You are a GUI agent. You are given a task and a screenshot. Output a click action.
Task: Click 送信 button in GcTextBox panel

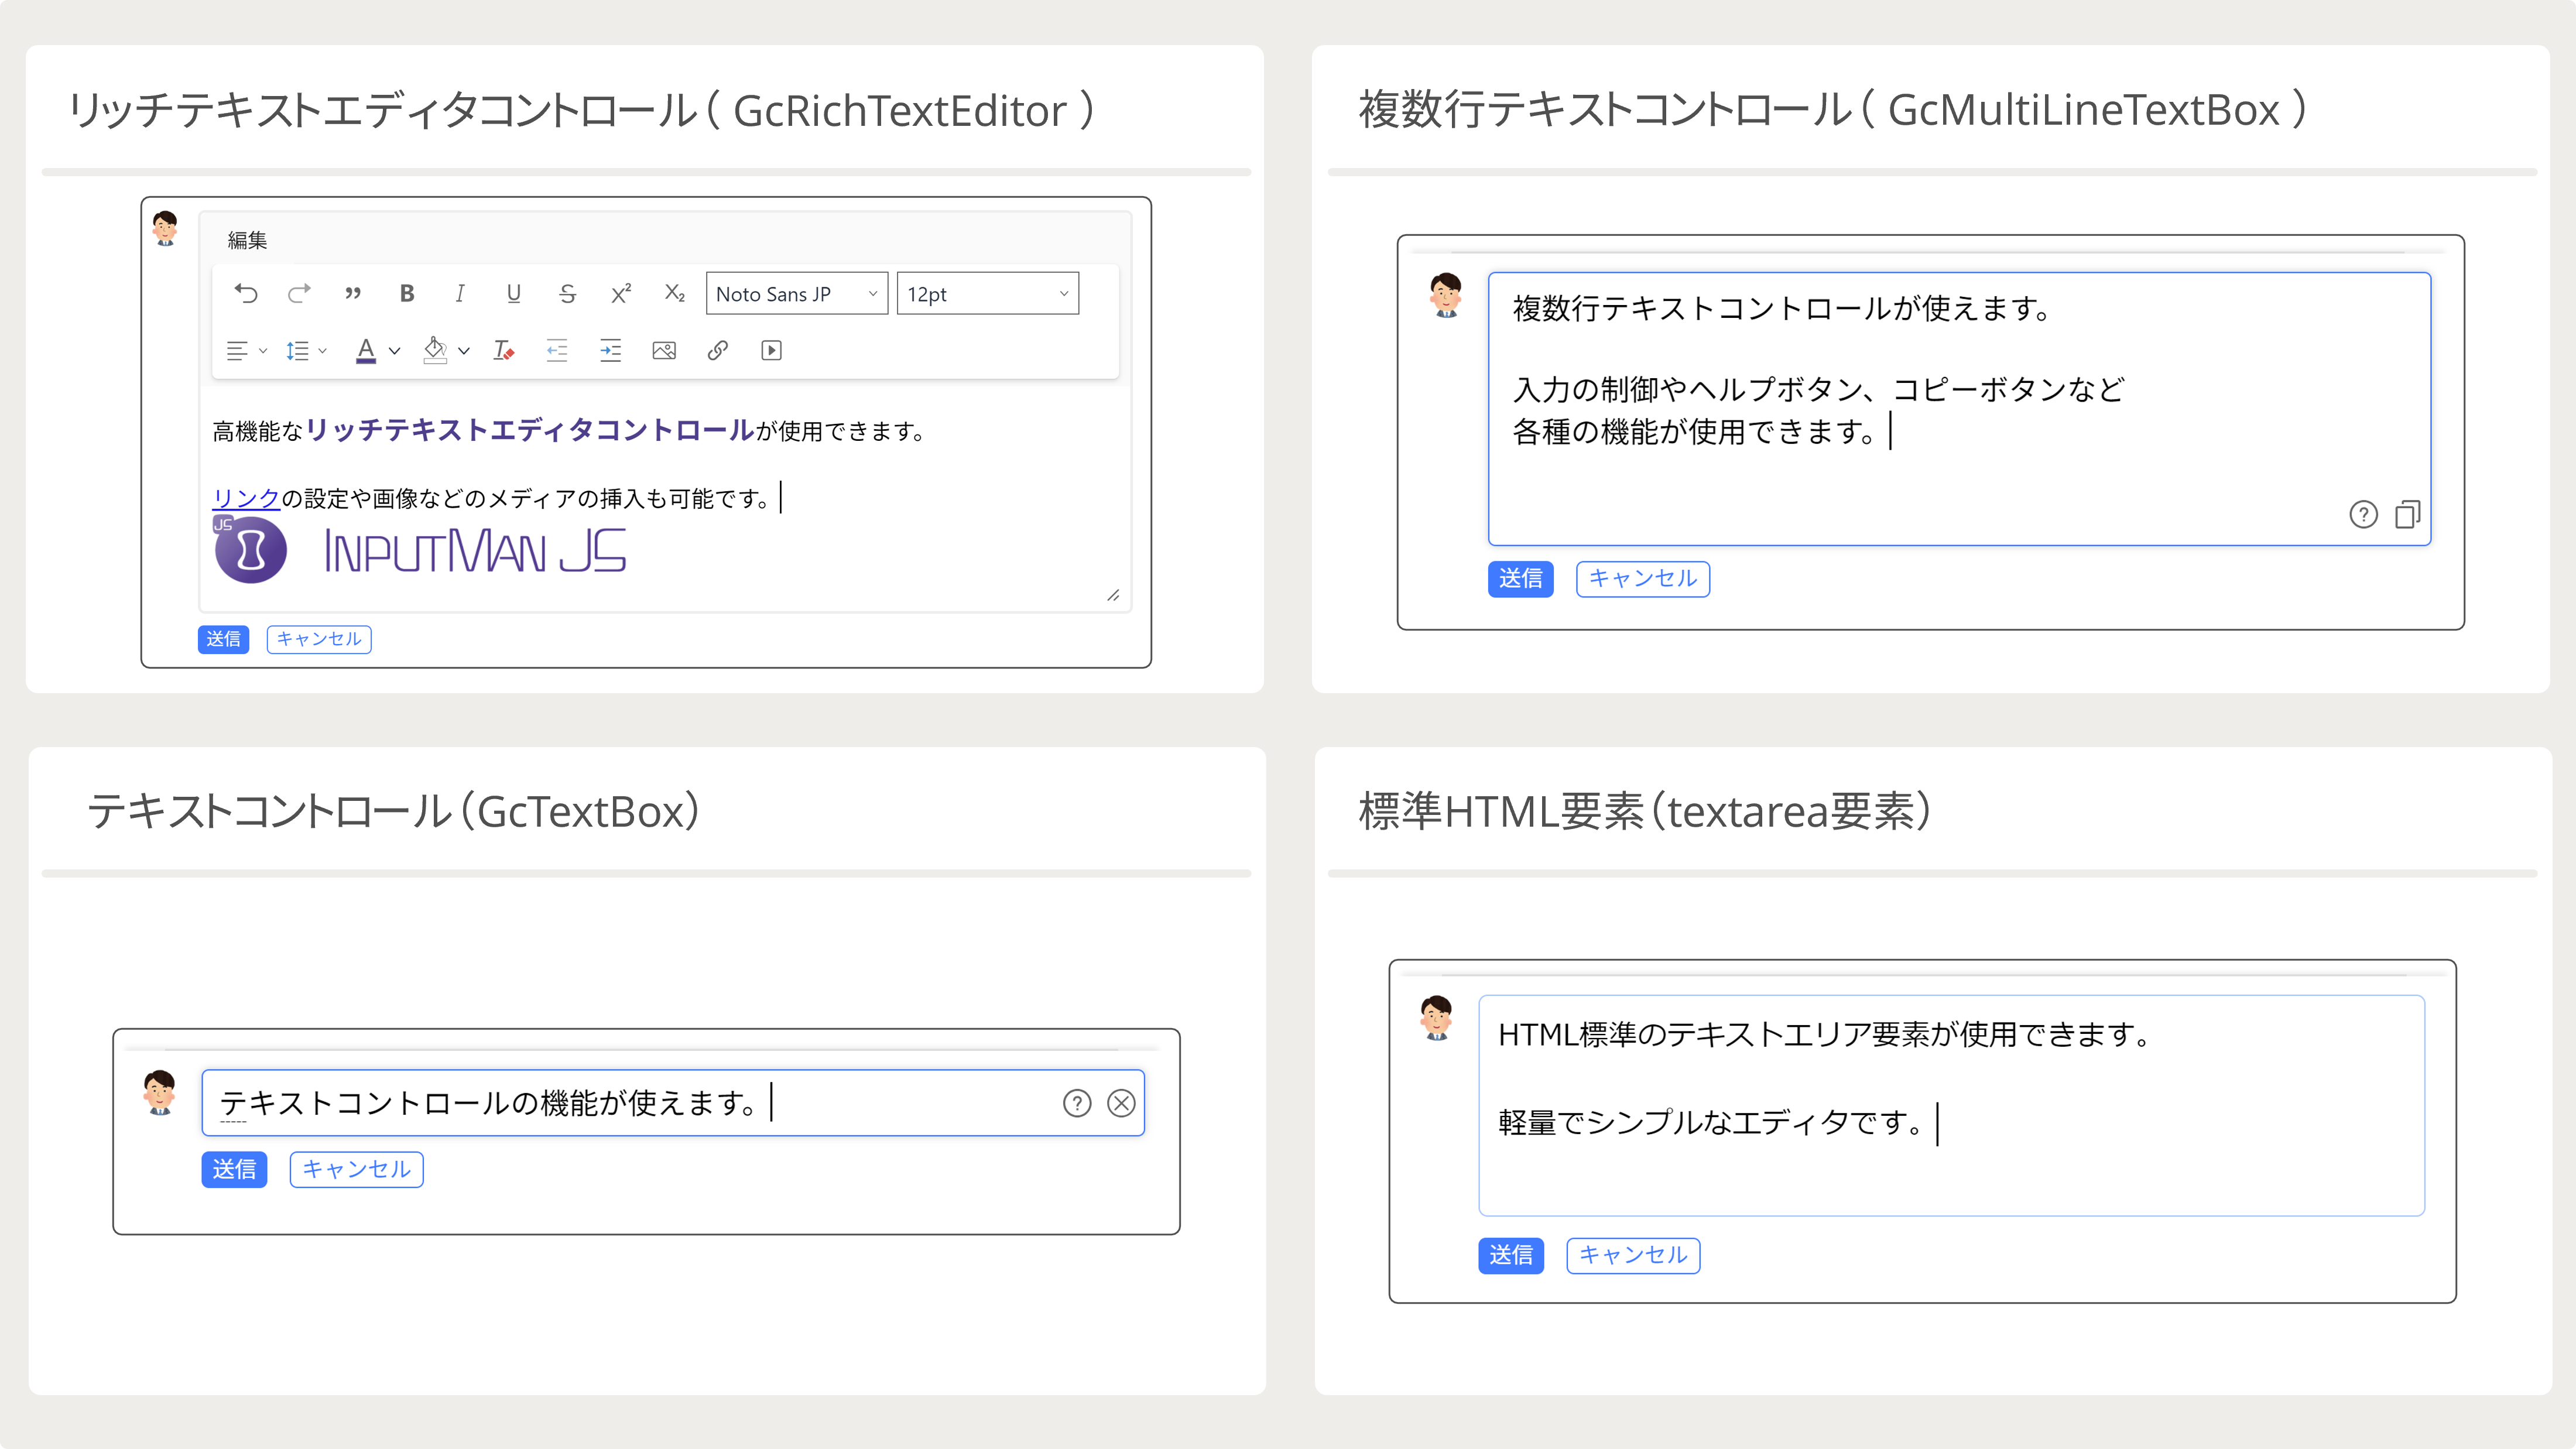(234, 1170)
